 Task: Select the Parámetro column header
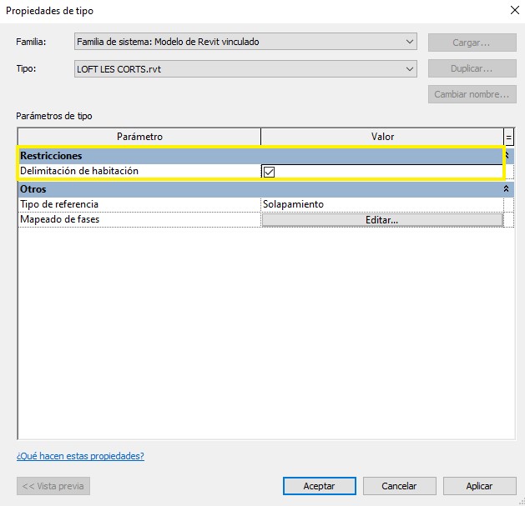click(139, 137)
